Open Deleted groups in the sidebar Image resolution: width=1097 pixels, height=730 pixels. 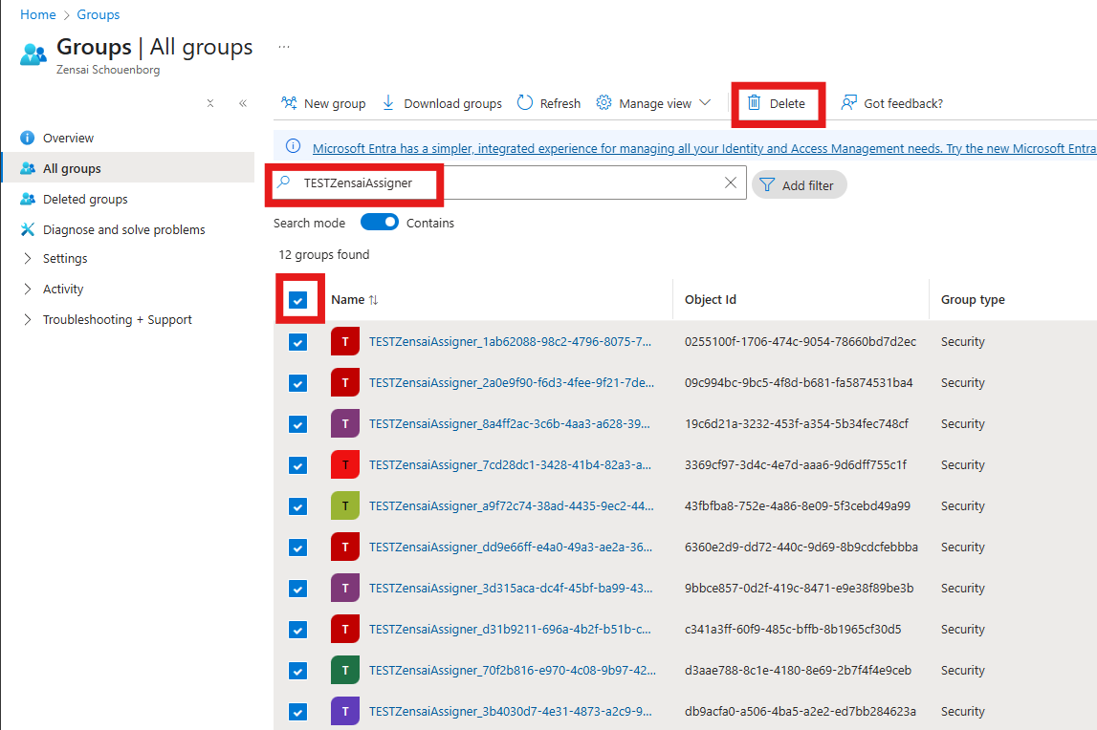85,200
